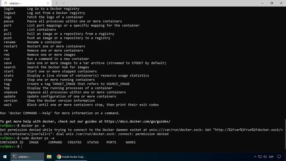This screenshot has width=286, height=161.
Task: Click the ESP language indicator
Action: tap(271, 157)
